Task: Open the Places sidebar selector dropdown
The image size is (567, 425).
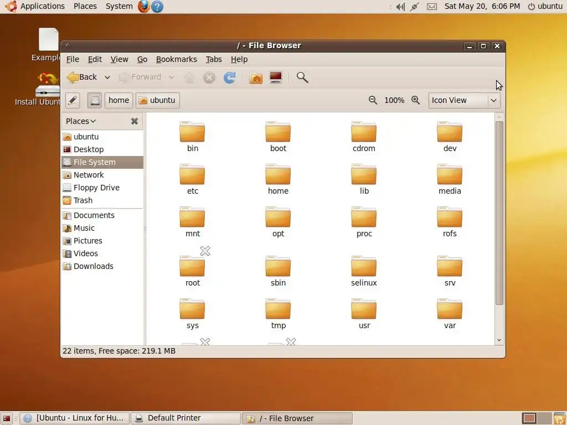Action: 81,121
